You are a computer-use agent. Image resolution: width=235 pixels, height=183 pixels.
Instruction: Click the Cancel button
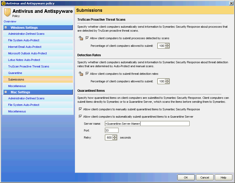point(205,178)
